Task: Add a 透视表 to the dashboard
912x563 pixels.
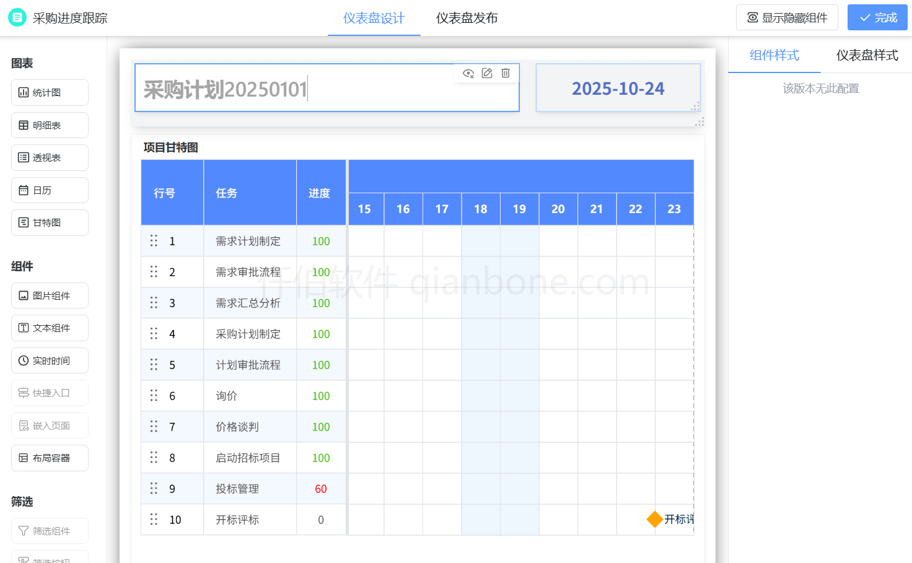Action: [x=50, y=157]
